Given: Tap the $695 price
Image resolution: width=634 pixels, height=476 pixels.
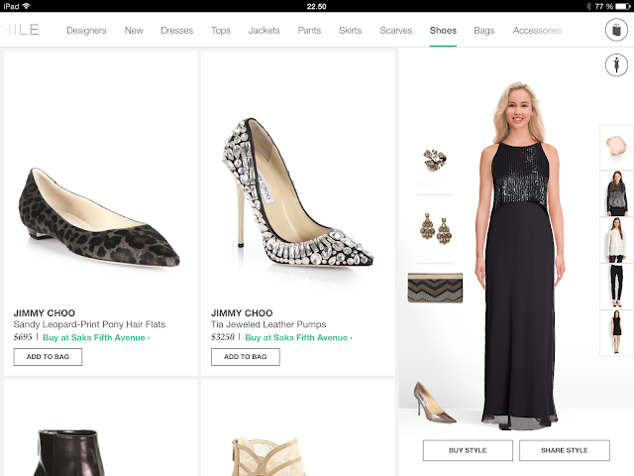Looking at the screenshot, I should tap(23, 337).
